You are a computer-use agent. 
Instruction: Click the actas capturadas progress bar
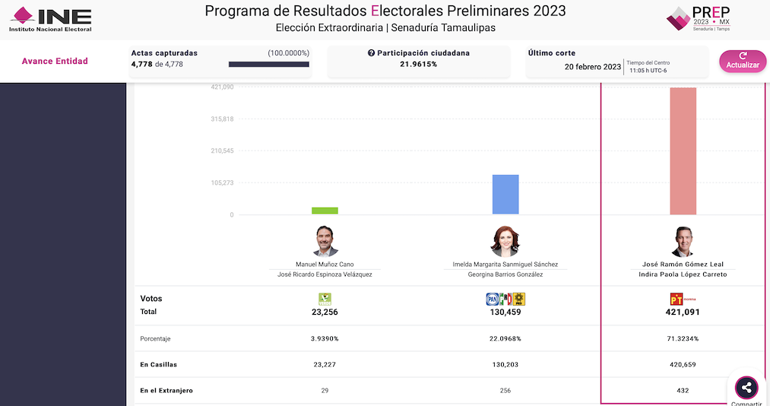pos(268,65)
